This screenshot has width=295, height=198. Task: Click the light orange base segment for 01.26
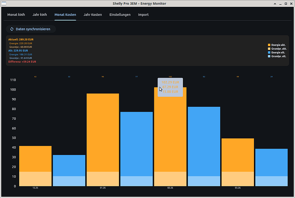click(x=103, y=179)
